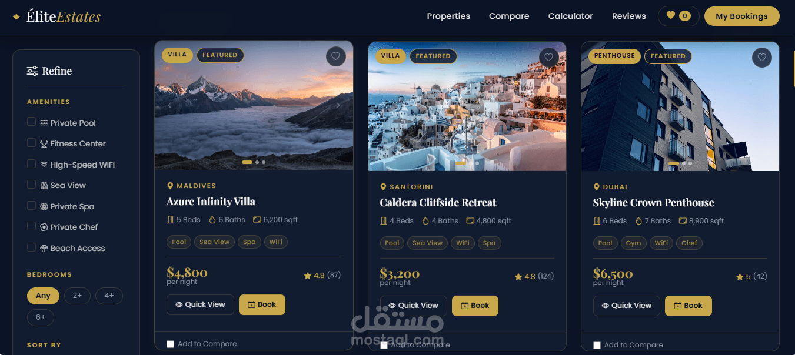This screenshot has width=795, height=355.
Task: Open My Bookings button
Action: pyautogui.click(x=741, y=16)
